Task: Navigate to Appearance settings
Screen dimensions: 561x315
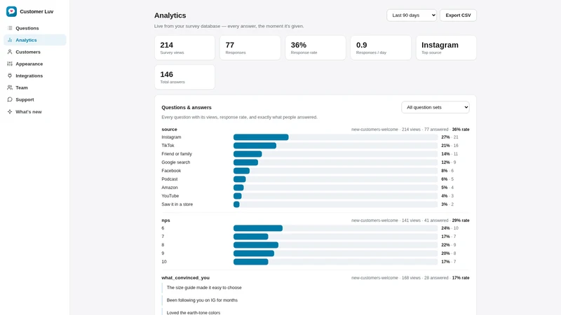Action: point(34,64)
